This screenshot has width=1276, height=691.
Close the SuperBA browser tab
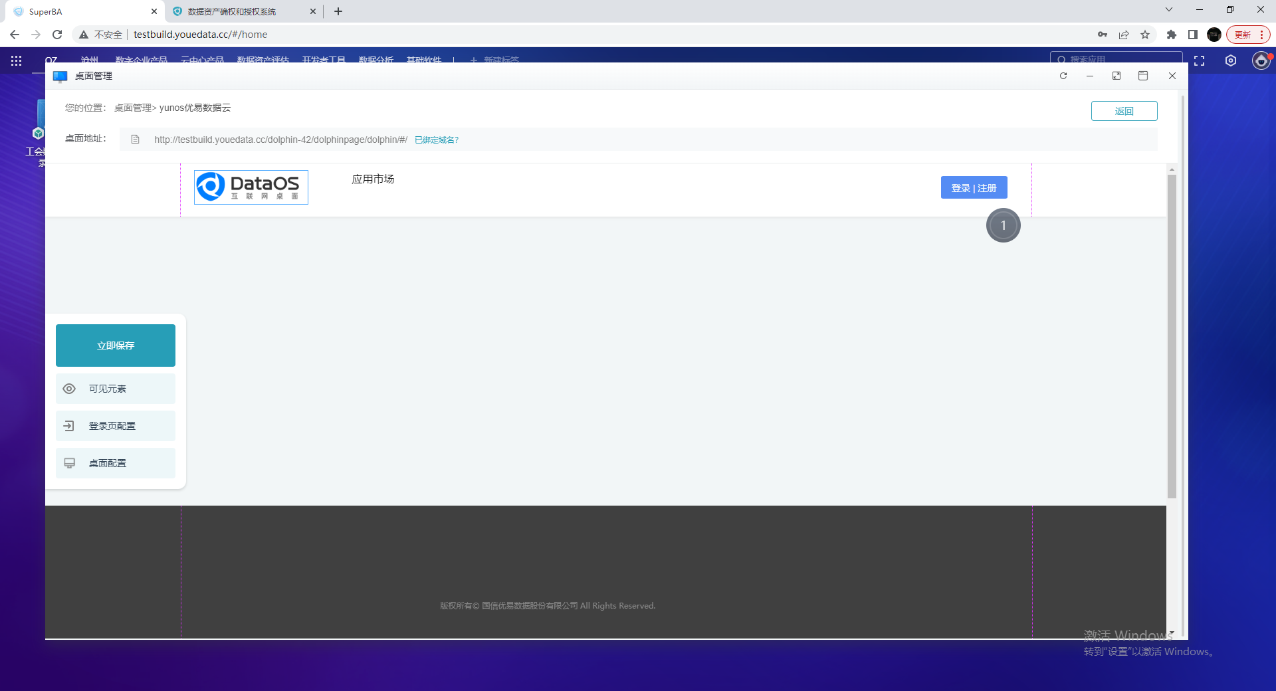coord(154,11)
